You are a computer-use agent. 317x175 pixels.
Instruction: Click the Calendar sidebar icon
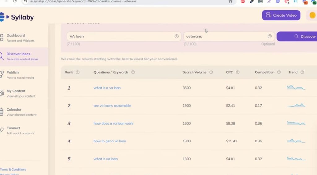[2, 112]
